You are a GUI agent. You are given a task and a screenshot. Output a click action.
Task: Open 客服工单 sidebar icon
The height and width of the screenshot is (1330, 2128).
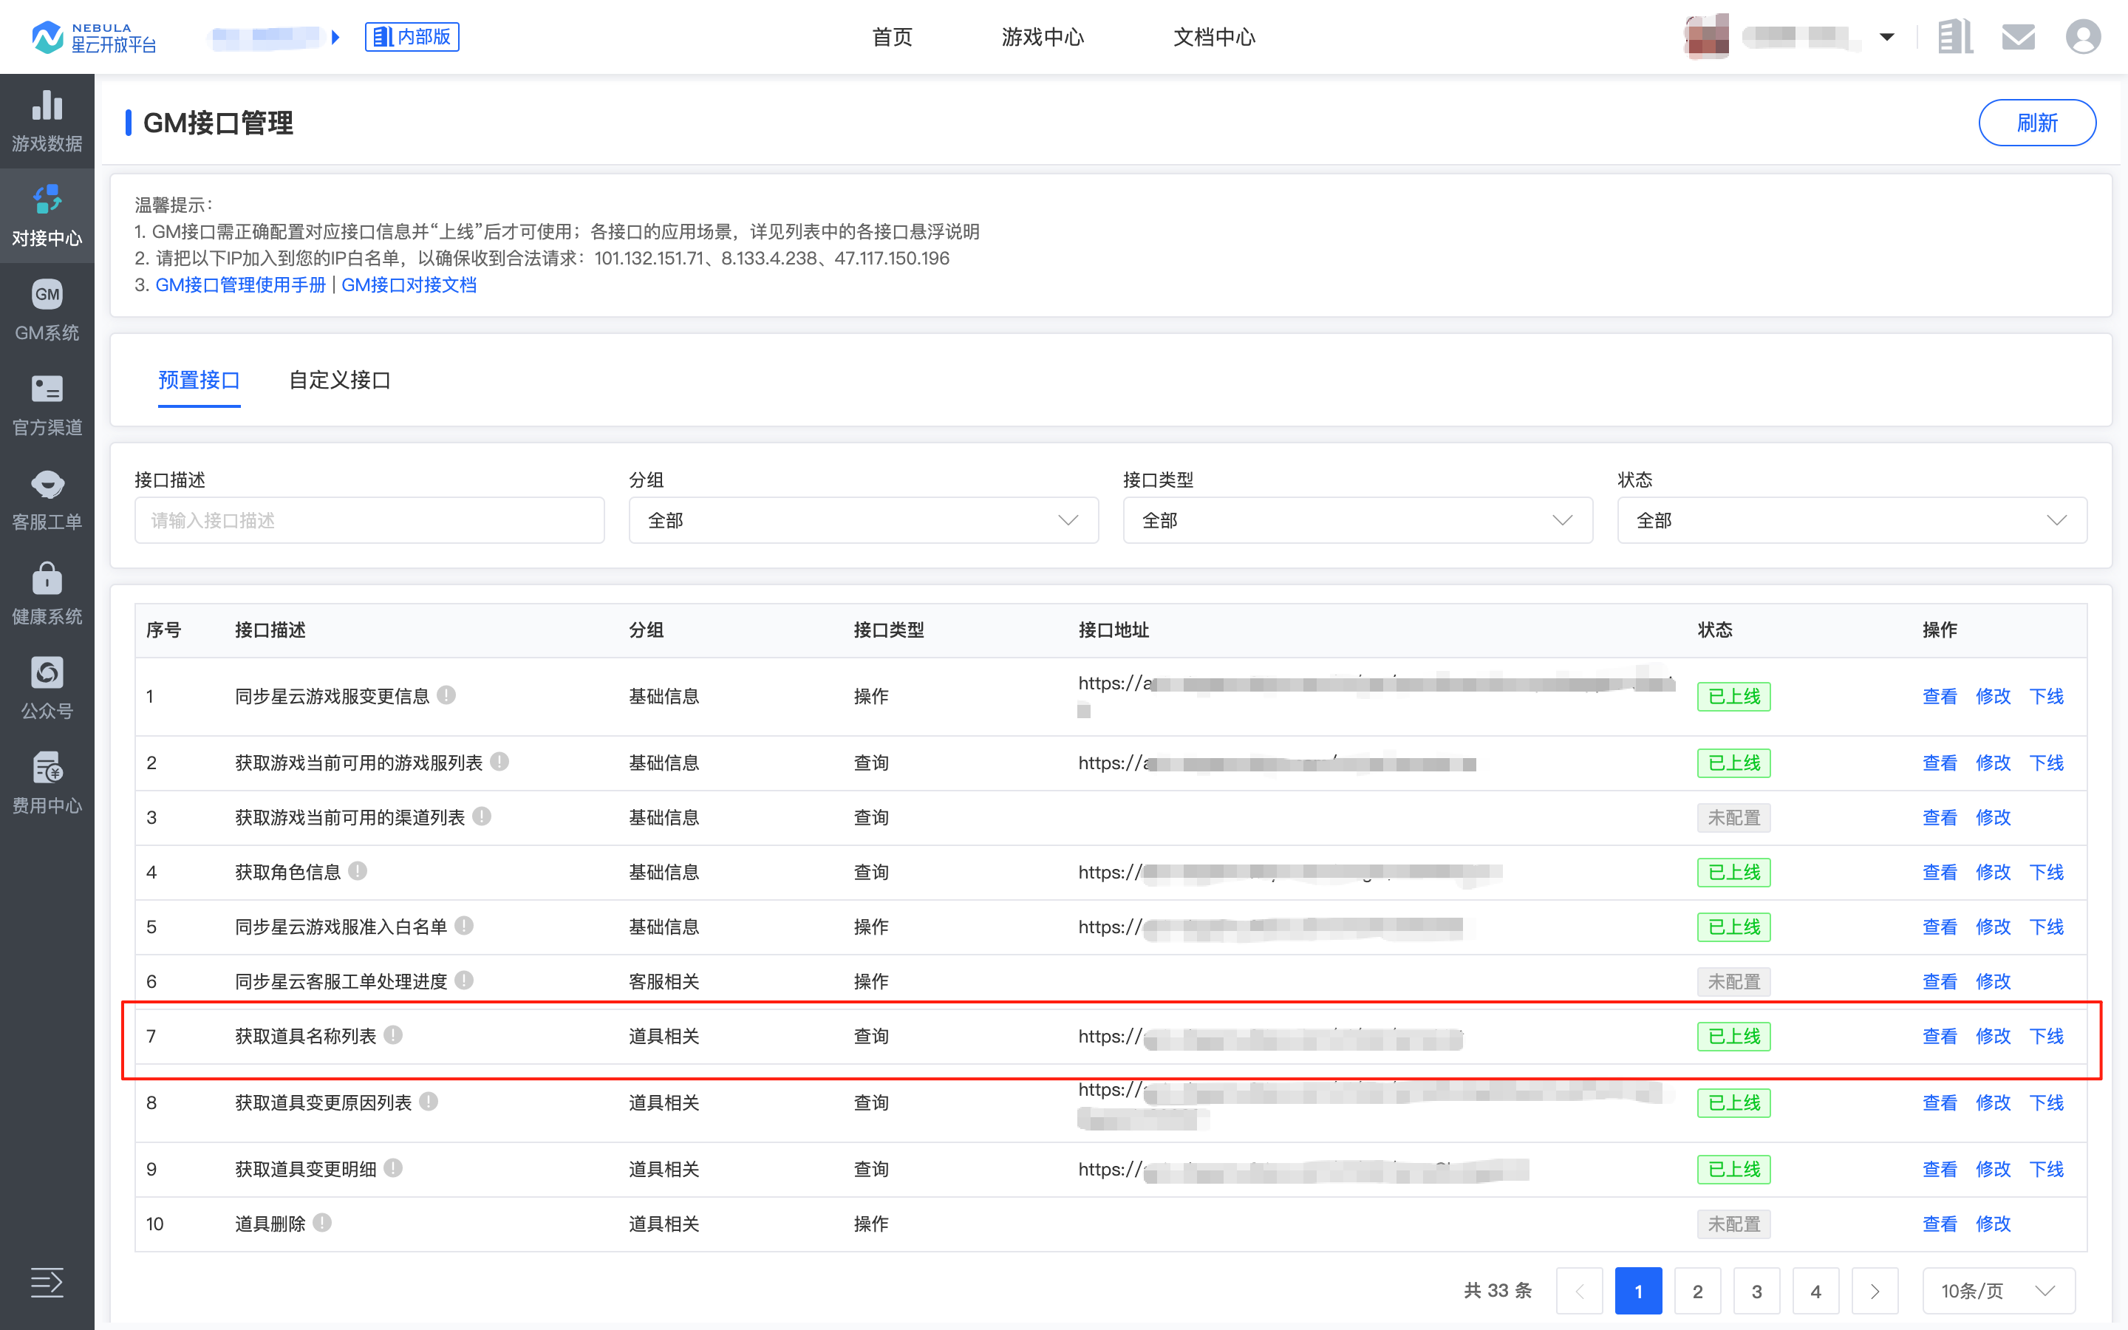[47, 484]
